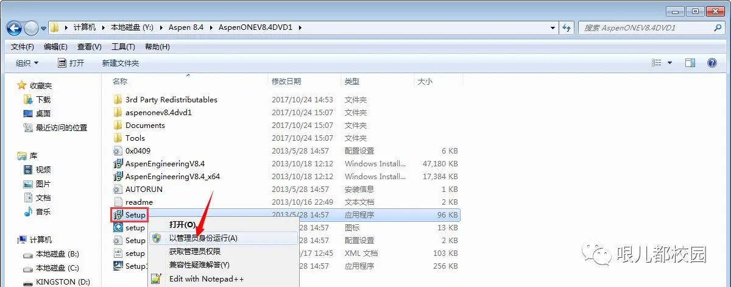Click 计算机 in the address breadcrumb

[x=85, y=27]
